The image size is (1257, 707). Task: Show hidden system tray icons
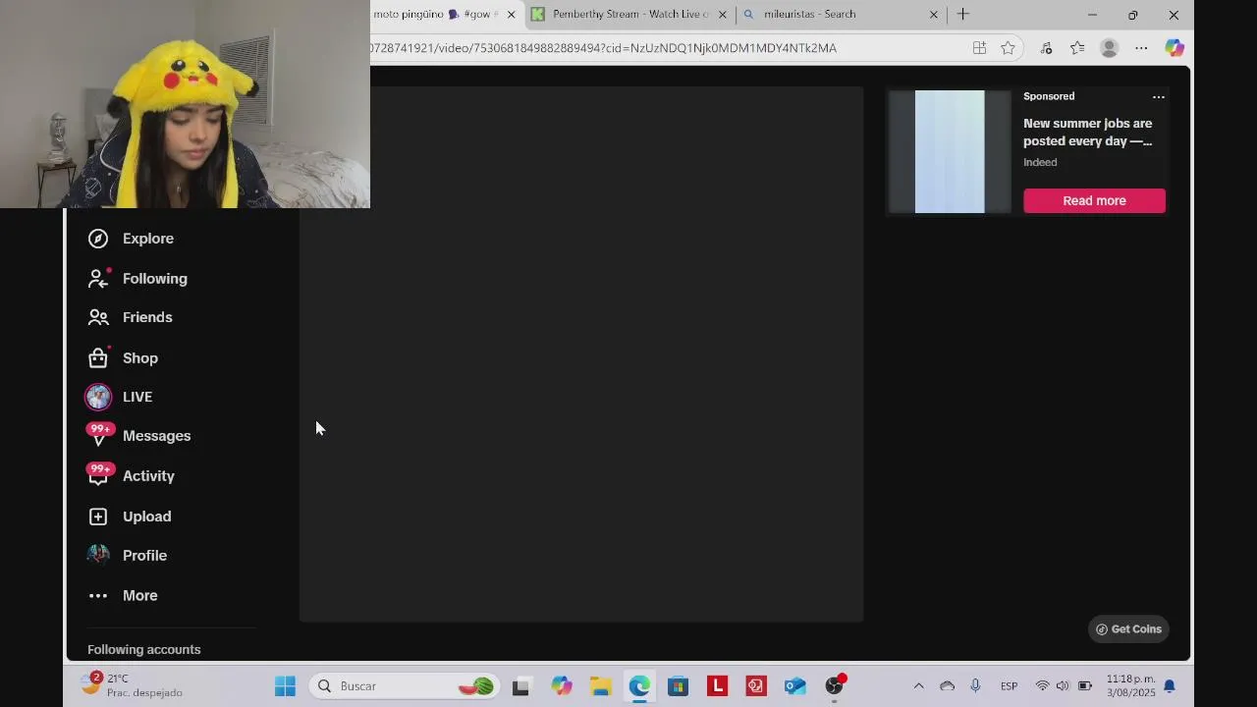click(918, 686)
